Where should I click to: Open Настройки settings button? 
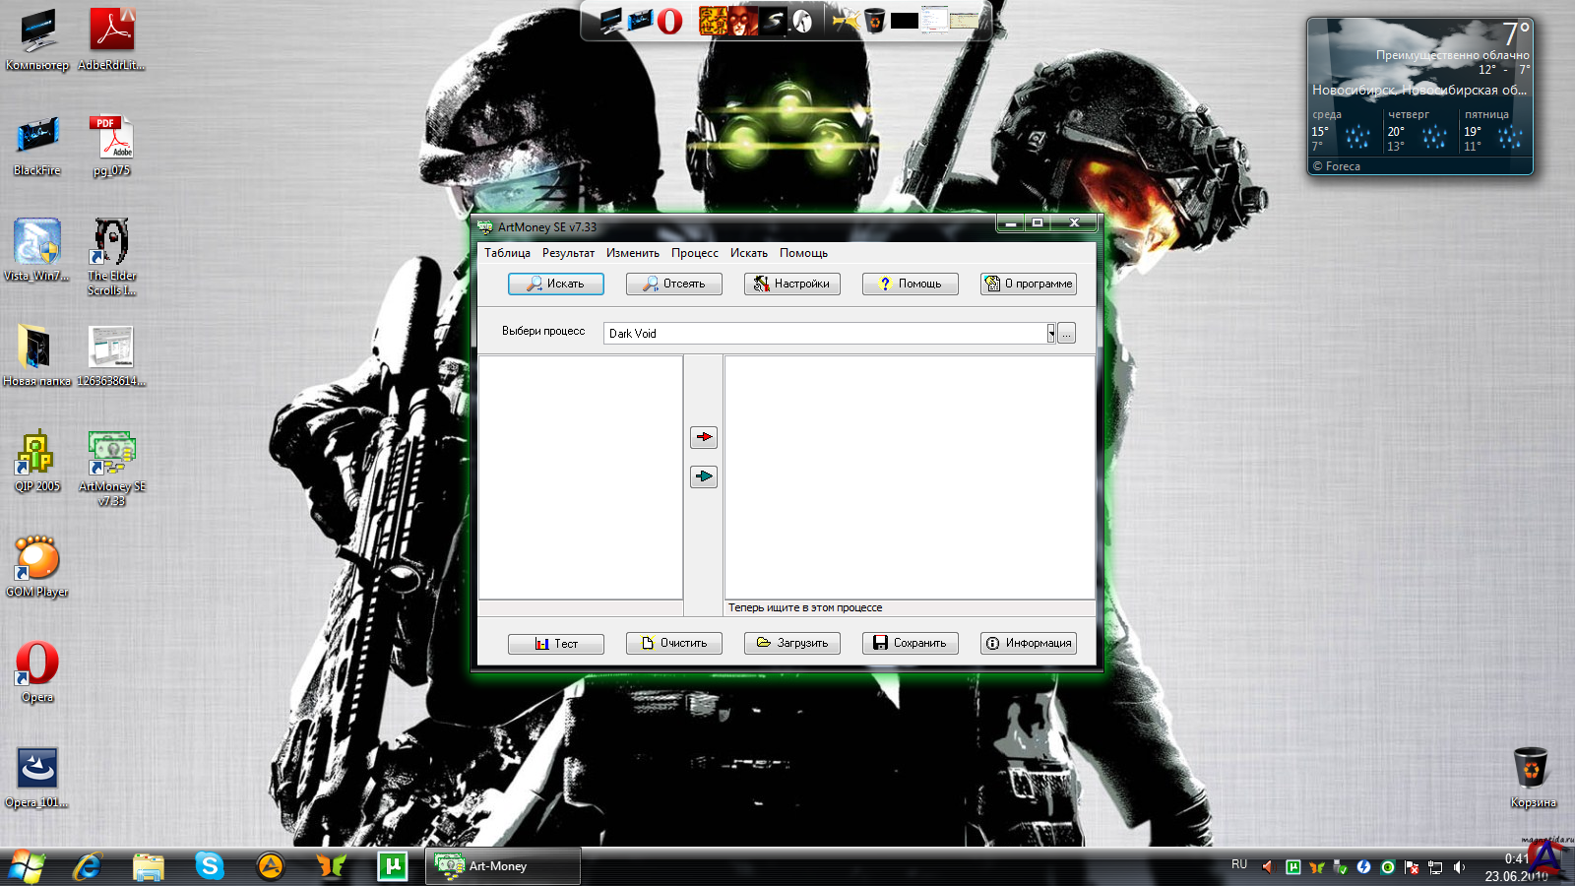click(x=792, y=284)
